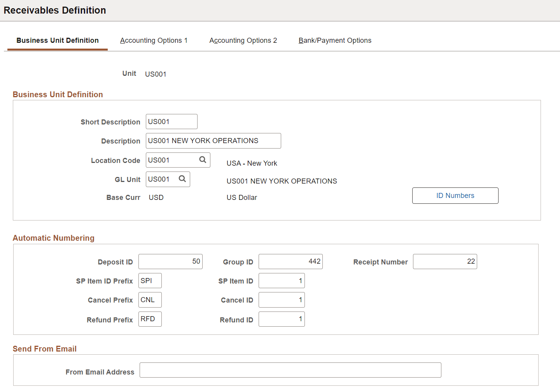This screenshot has height=392, width=560.
Task: Click the GL Unit input box
Action: tap(163, 179)
